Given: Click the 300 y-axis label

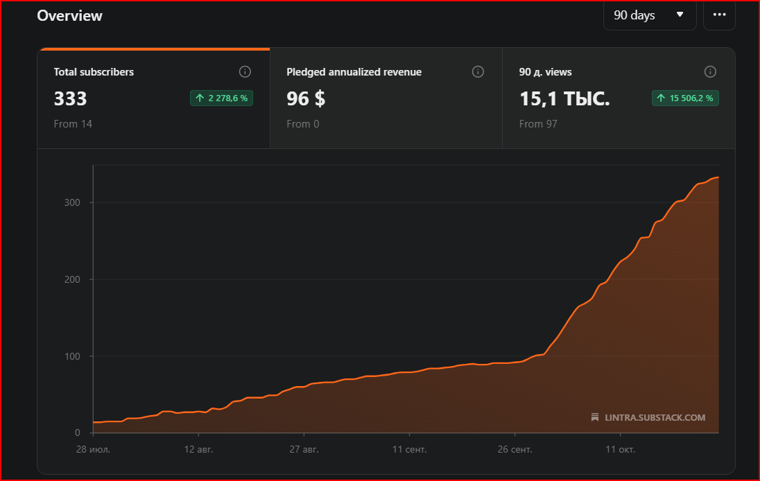Looking at the screenshot, I should (x=72, y=202).
